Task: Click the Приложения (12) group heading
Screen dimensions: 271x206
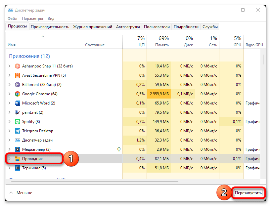Action: pos(29,56)
